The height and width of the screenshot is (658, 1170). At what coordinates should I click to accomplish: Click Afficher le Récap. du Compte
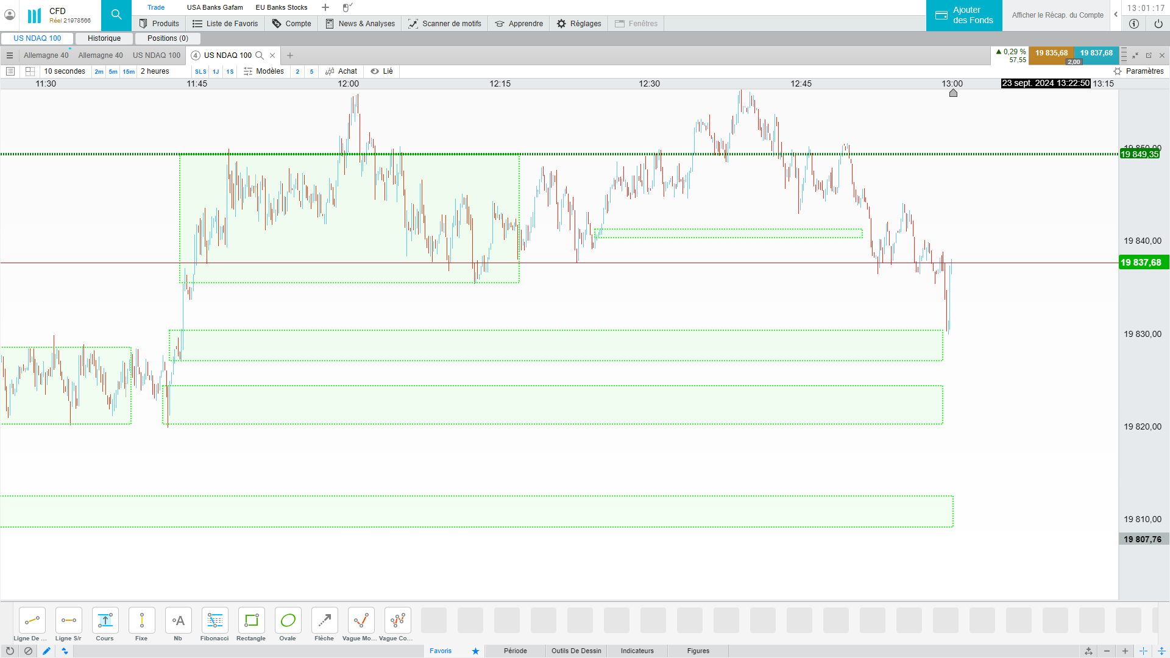1057,15
